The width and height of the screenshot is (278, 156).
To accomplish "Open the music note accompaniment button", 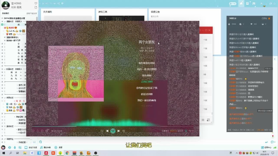I will pyautogui.click(x=46, y=148).
